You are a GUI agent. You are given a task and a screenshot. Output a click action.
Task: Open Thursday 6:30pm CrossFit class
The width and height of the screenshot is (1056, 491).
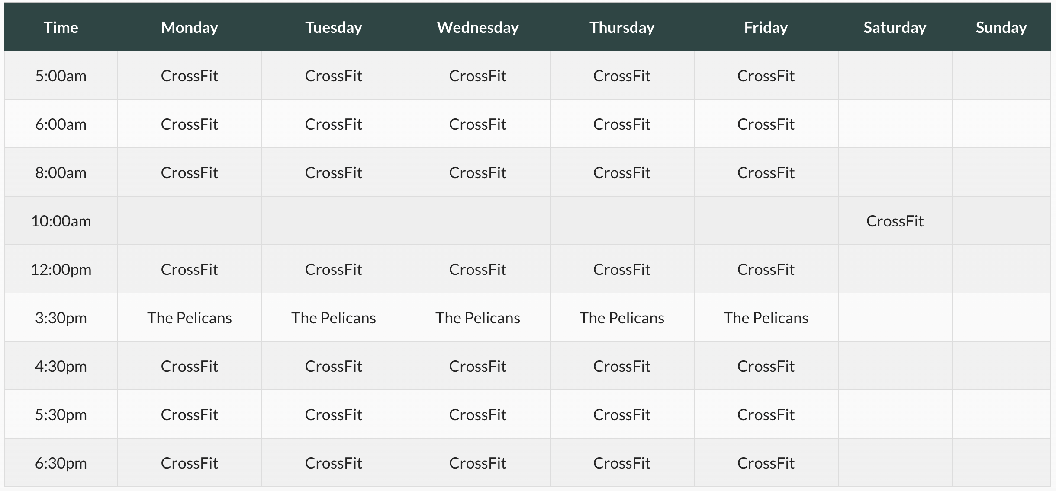click(622, 463)
